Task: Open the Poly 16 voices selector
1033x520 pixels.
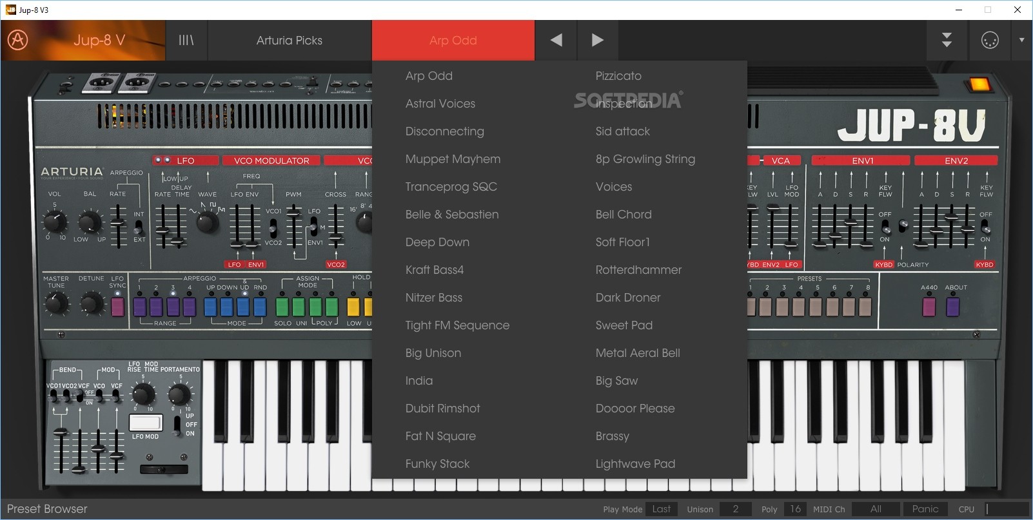Action: [795, 509]
